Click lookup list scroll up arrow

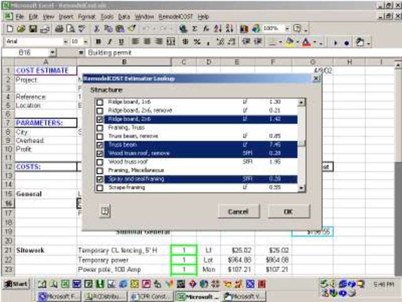301,103
